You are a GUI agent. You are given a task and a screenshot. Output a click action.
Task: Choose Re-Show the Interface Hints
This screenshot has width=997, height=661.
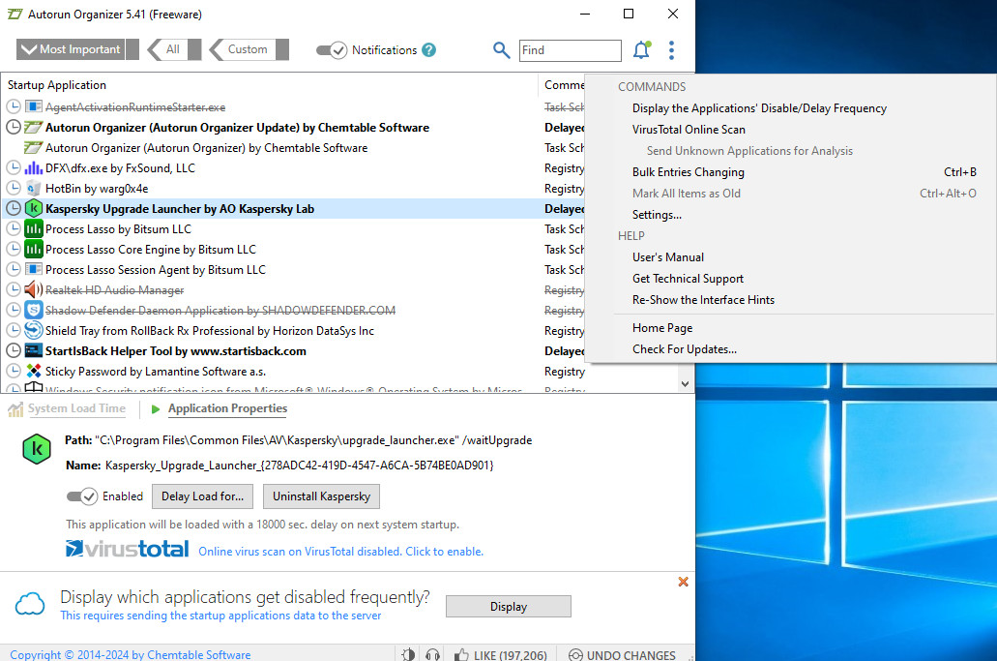point(703,300)
